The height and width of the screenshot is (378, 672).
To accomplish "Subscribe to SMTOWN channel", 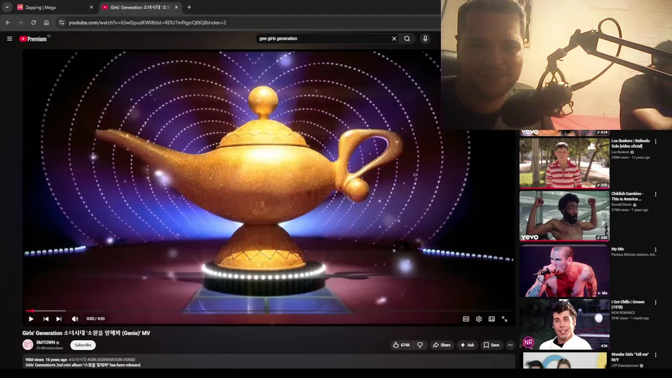I will (x=83, y=345).
